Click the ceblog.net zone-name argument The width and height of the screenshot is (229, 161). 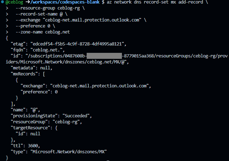(57, 32)
